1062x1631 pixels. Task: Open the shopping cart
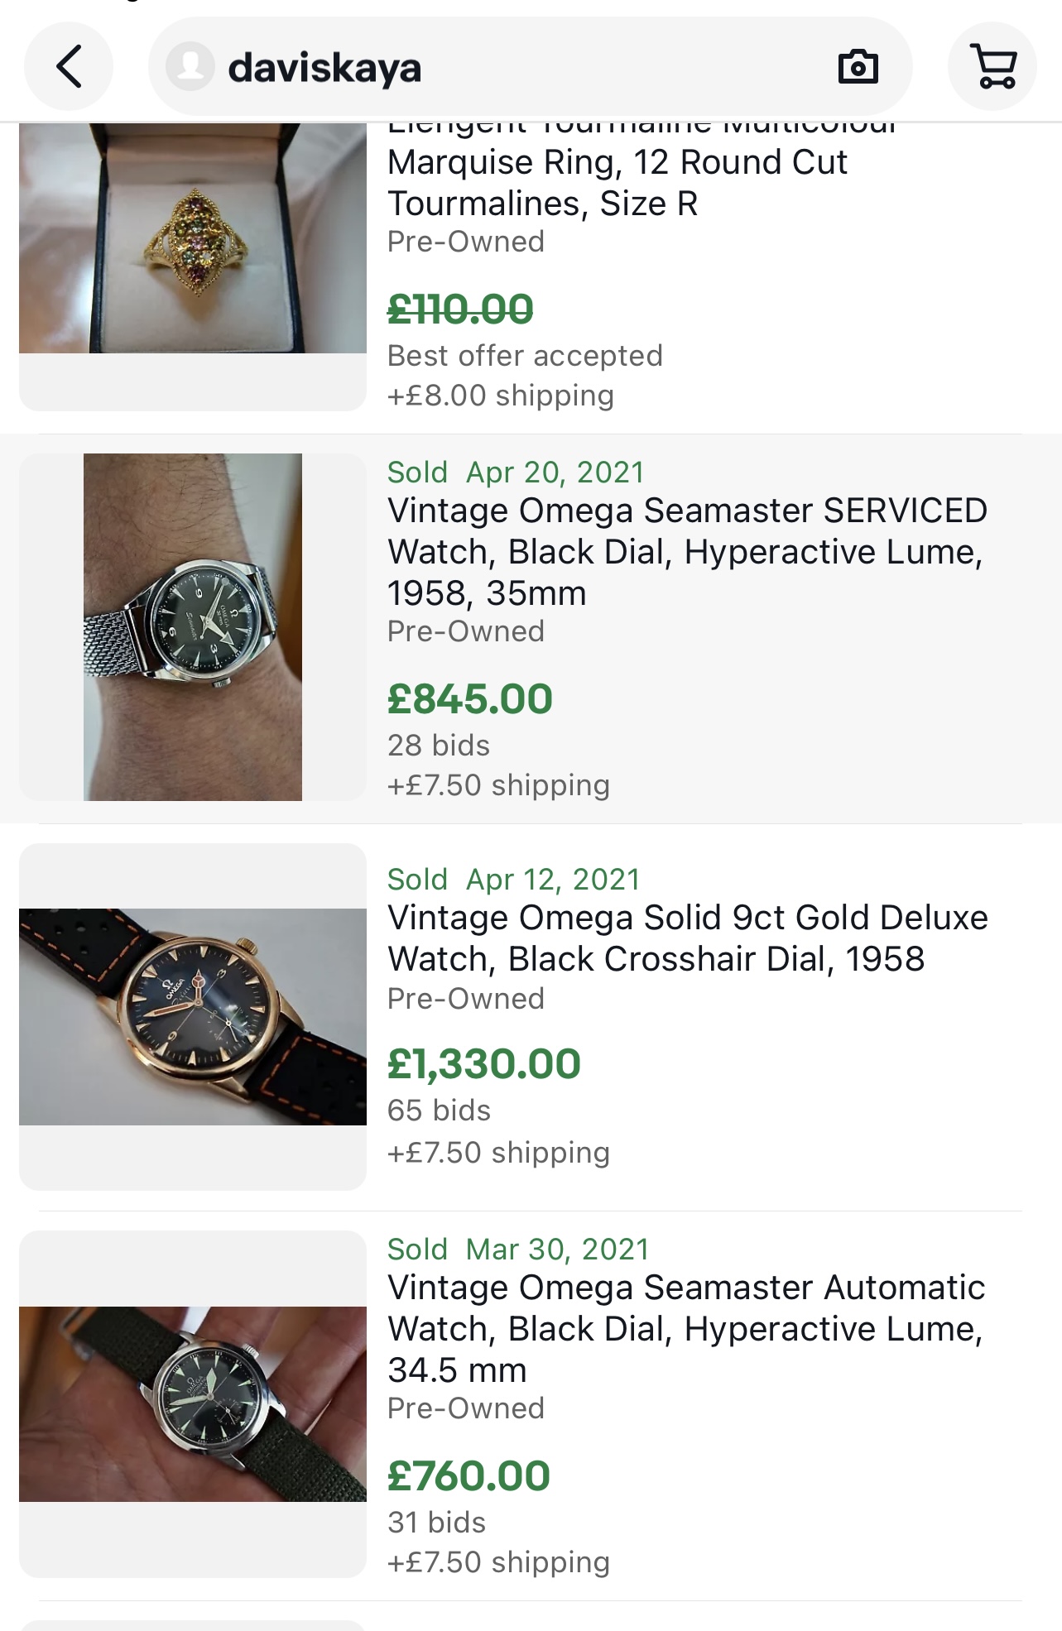992,67
